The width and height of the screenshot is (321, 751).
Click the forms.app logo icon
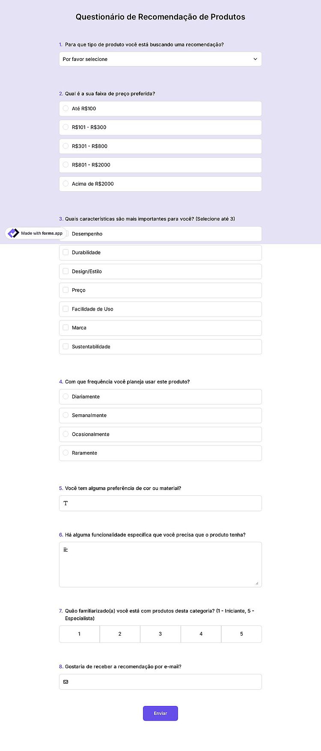[x=14, y=233]
